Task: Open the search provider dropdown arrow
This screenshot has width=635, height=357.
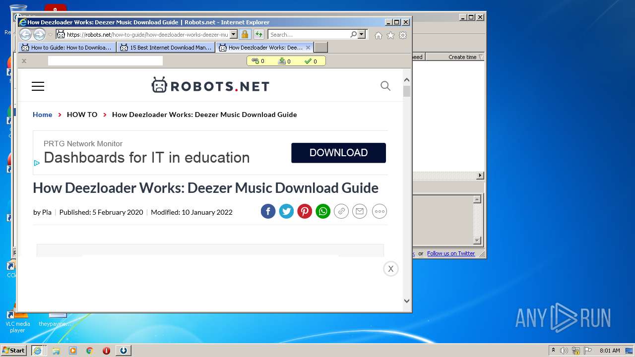Action: coord(362,35)
